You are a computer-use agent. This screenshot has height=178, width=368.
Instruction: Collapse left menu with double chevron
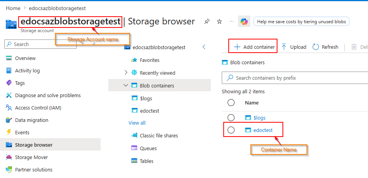pos(94,44)
